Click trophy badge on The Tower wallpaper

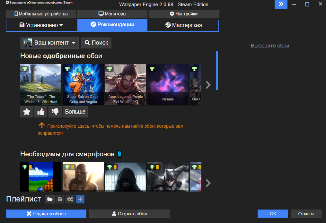(x=25, y=69)
